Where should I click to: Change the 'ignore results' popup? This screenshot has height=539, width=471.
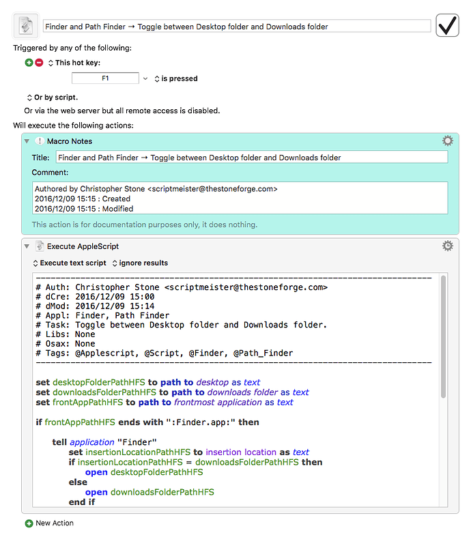click(140, 263)
